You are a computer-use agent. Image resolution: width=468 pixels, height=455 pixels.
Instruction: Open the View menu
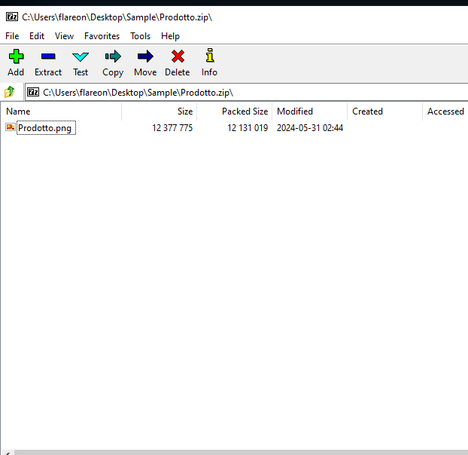click(x=64, y=35)
